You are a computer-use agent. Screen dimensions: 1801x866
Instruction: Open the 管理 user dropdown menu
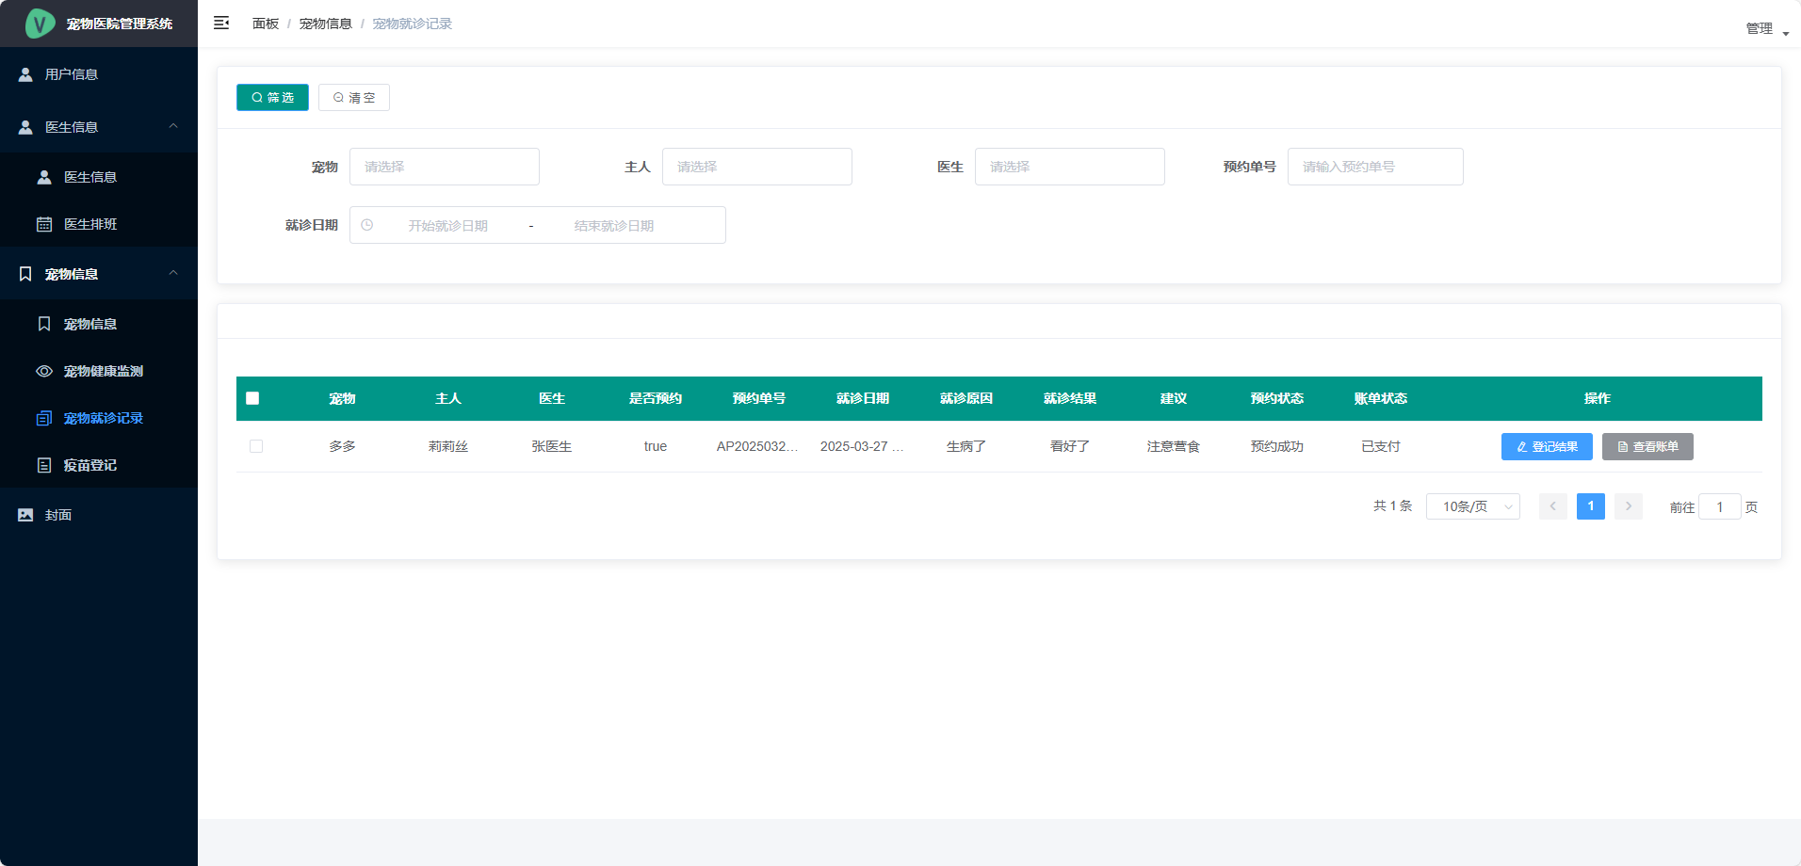[1767, 29]
